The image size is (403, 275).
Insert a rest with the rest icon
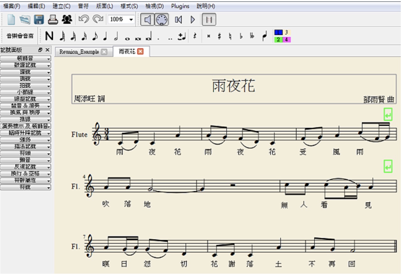(x=195, y=36)
